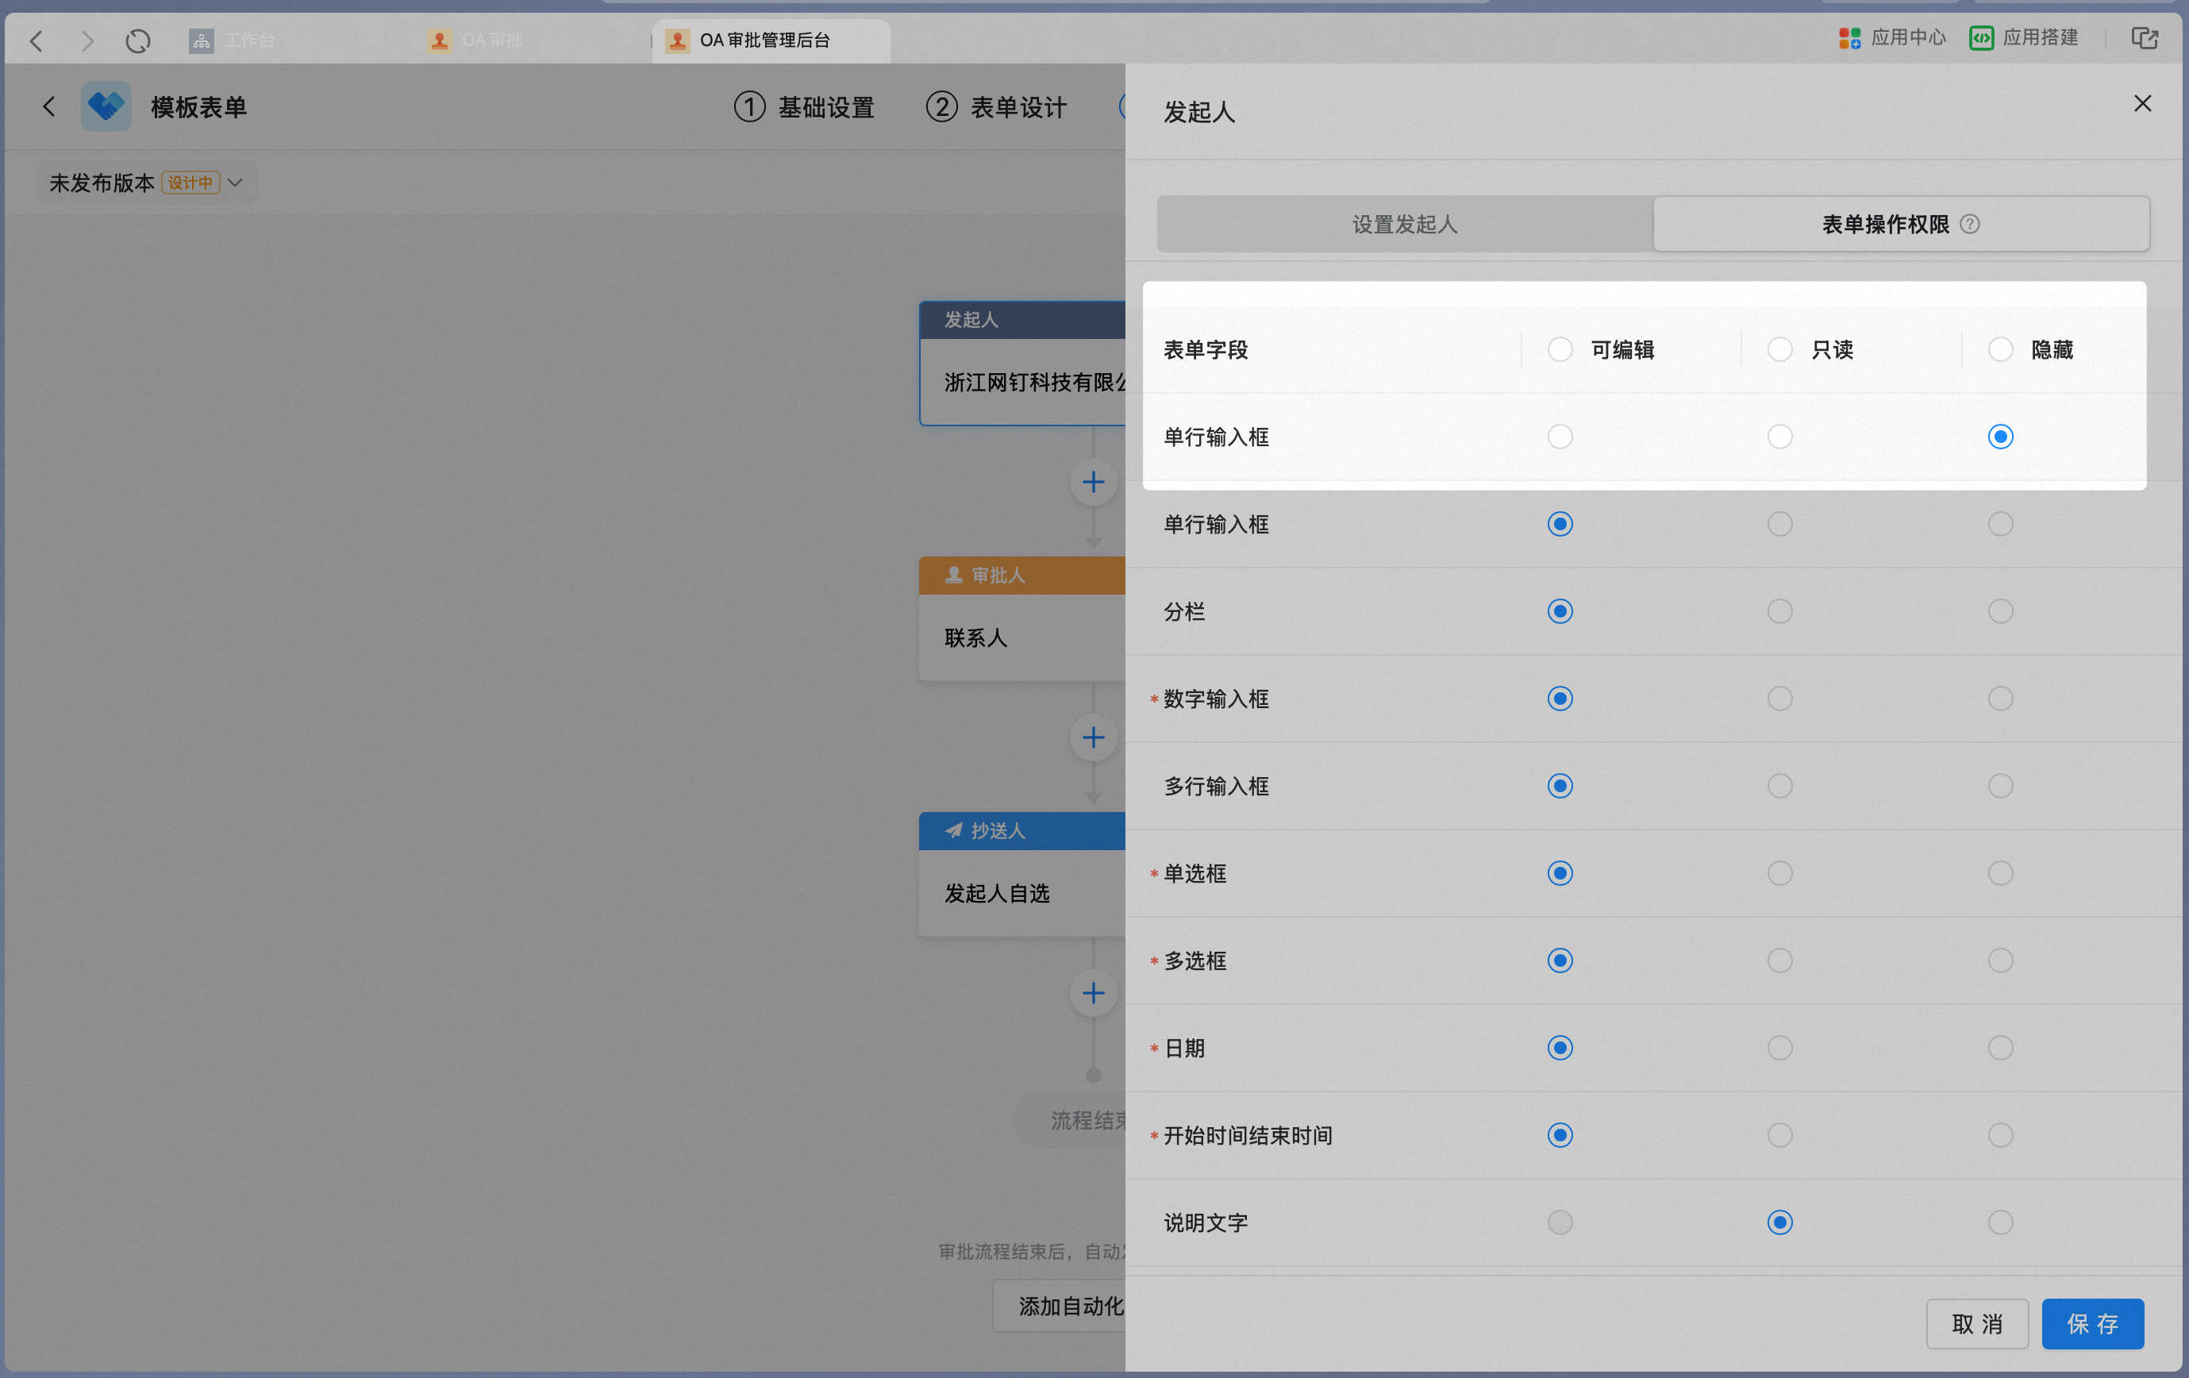2189x1378 pixels.
Task: Go to step 1 基础设置
Action: tap(803, 107)
